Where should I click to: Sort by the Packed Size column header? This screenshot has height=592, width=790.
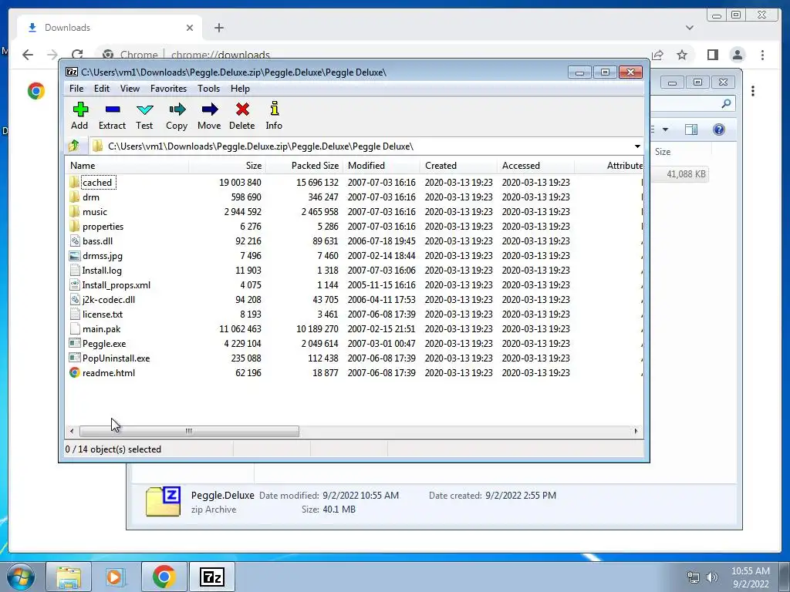(x=304, y=166)
